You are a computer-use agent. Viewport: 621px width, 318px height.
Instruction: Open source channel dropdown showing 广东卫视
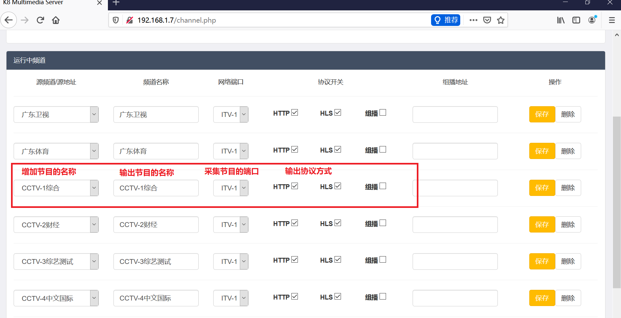coord(56,115)
